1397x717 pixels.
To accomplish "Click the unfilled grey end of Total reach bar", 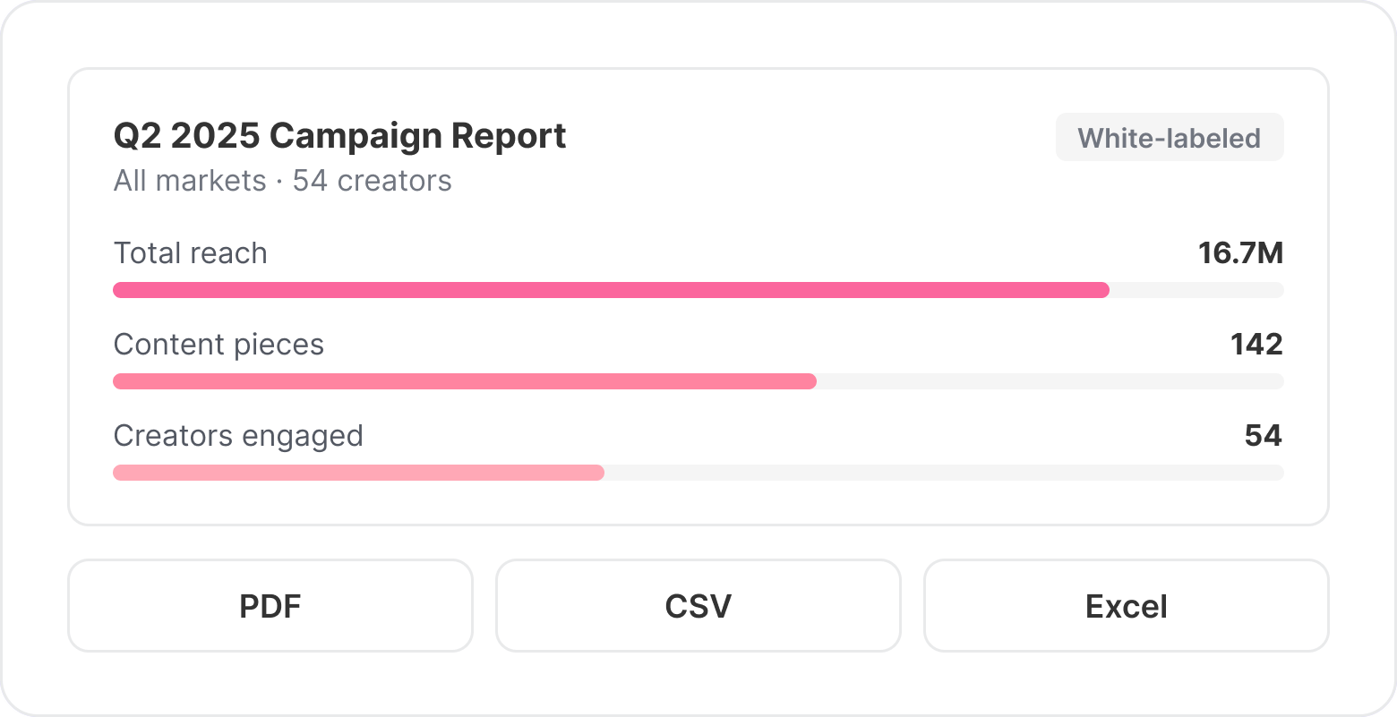I will click(x=1197, y=290).
